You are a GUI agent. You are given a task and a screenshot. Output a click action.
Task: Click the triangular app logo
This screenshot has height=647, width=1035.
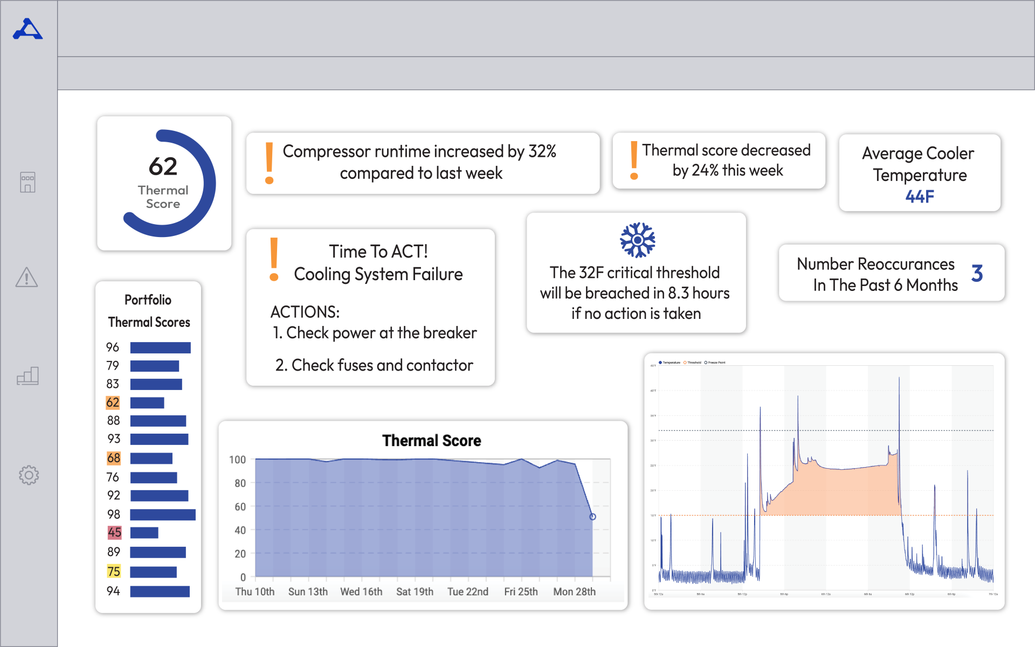27,30
